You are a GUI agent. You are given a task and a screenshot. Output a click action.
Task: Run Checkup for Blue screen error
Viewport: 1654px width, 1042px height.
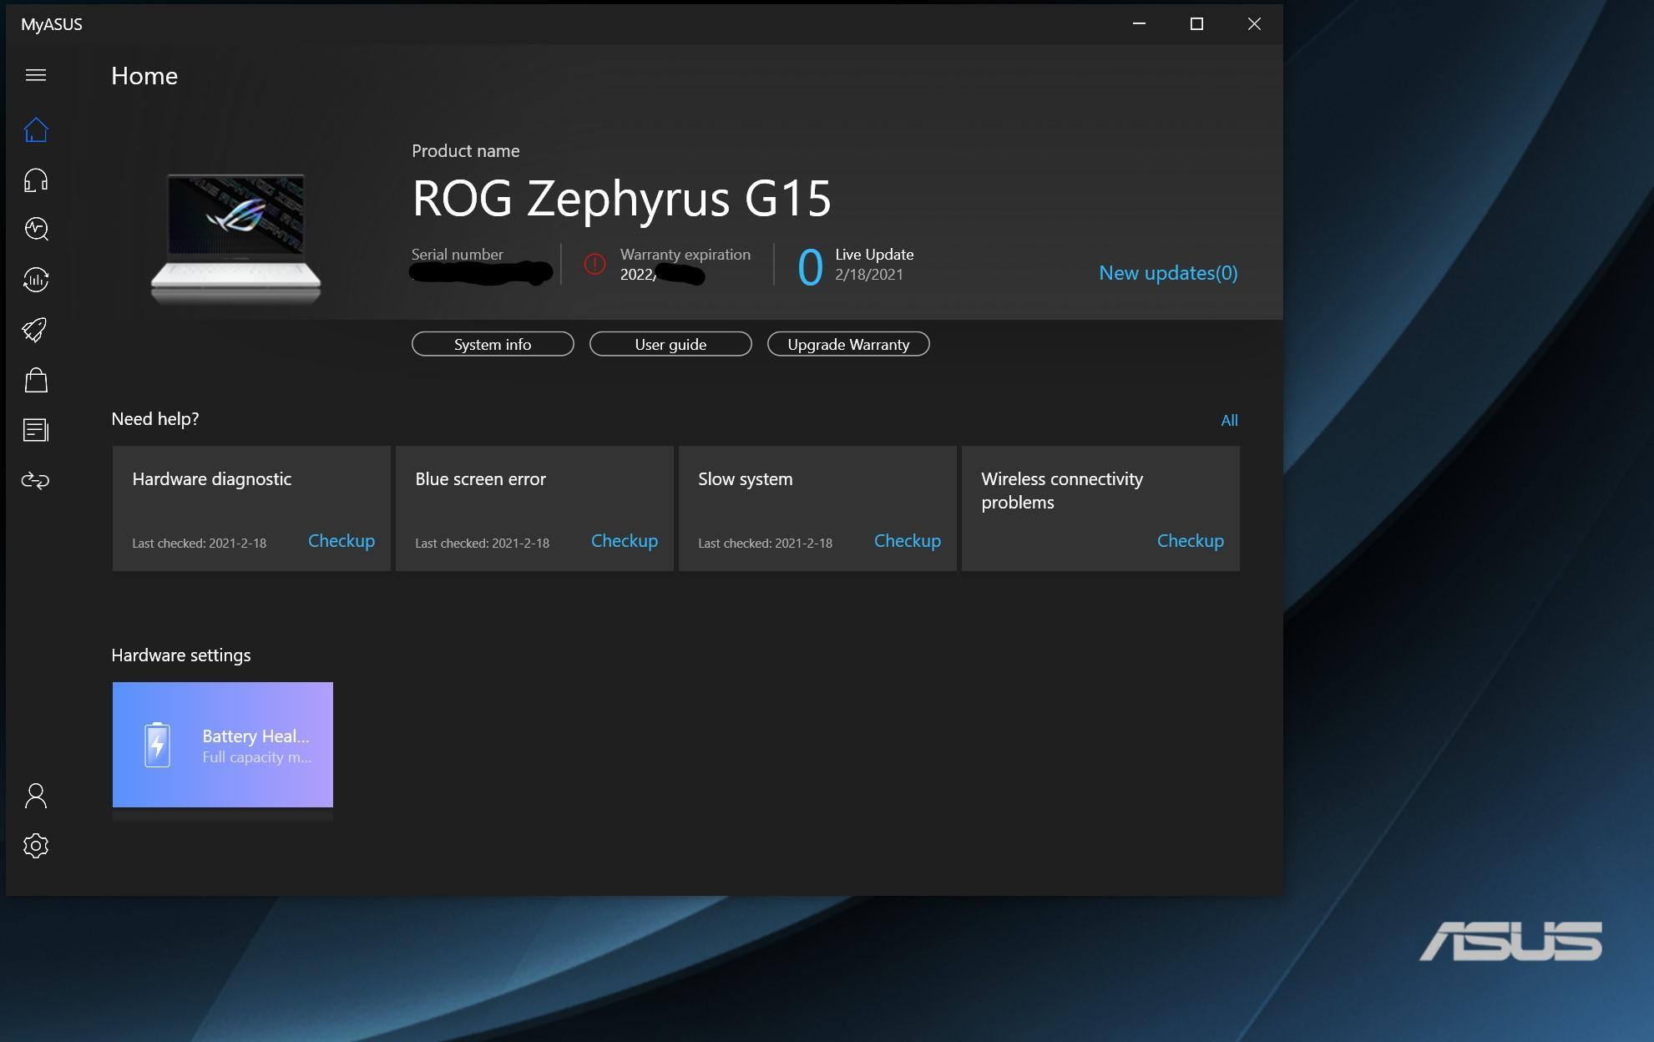tap(625, 541)
